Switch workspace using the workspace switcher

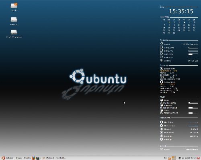coord(174,158)
